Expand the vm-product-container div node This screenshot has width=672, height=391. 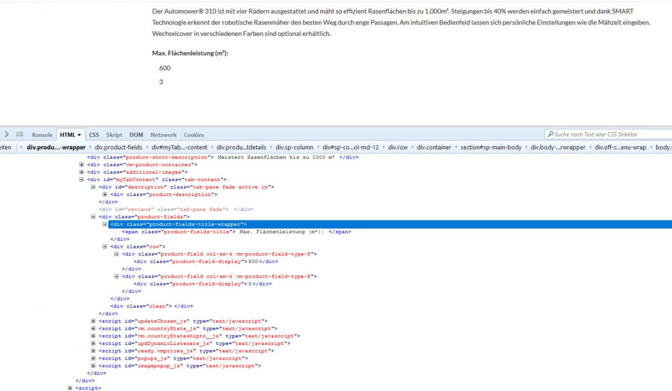[82, 165]
